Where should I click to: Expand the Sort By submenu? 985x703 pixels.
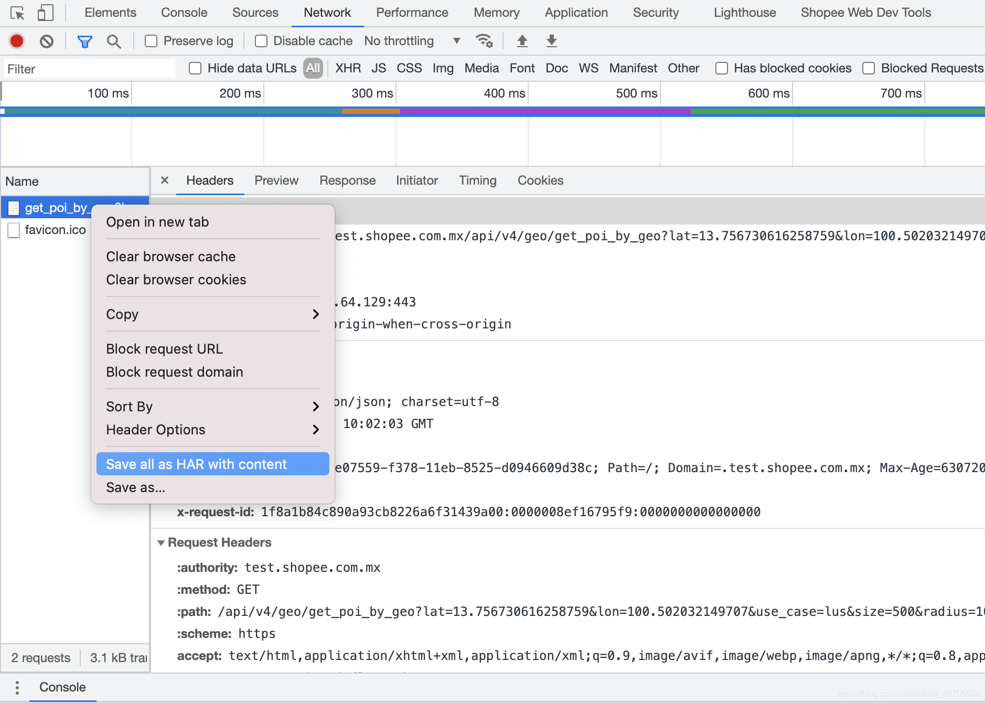[212, 407]
